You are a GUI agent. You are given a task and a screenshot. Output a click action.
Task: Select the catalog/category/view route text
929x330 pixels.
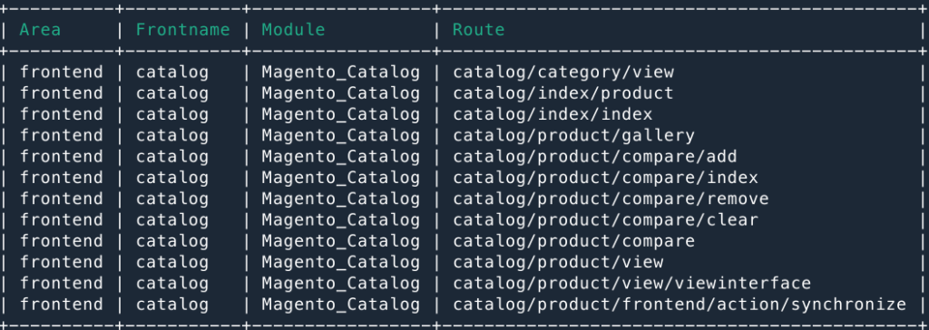point(563,73)
